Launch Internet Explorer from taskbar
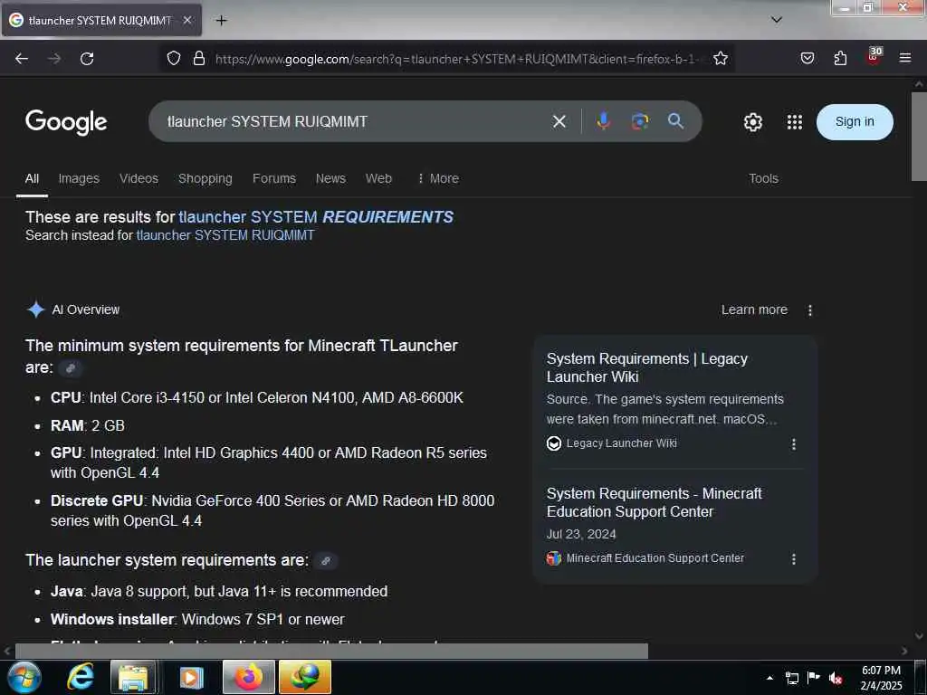The image size is (927, 695). (x=81, y=677)
